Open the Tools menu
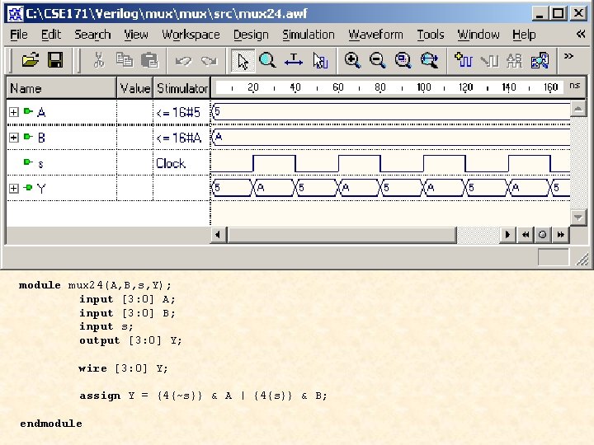This screenshot has width=594, height=445. tap(431, 35)
